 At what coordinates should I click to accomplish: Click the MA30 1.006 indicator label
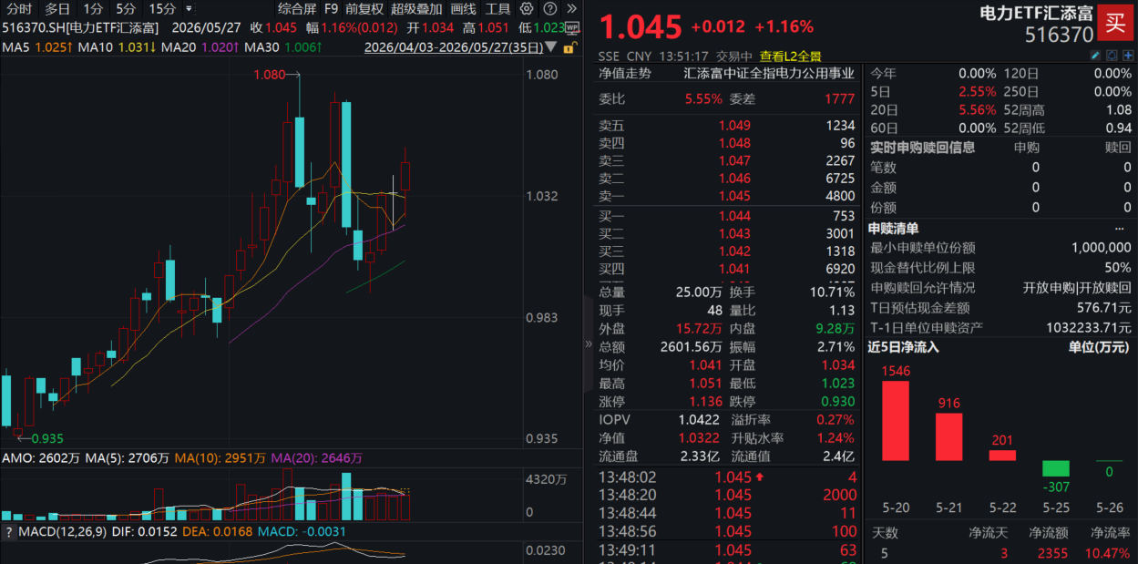(284, 46)
